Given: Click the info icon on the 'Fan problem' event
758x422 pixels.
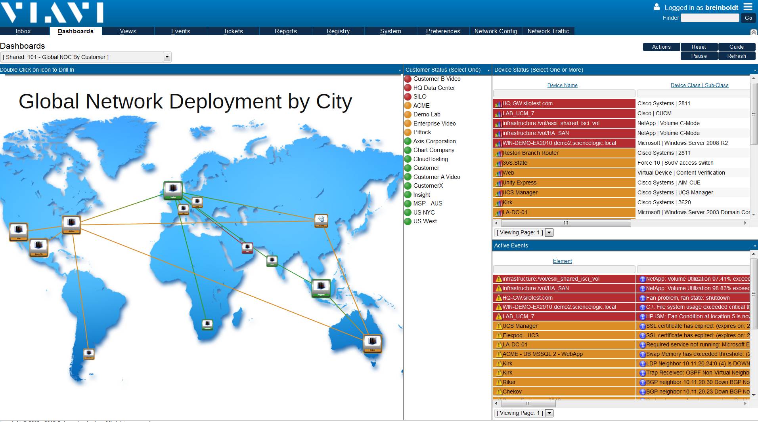Looking at the screenshot, I should pos(643,298).
